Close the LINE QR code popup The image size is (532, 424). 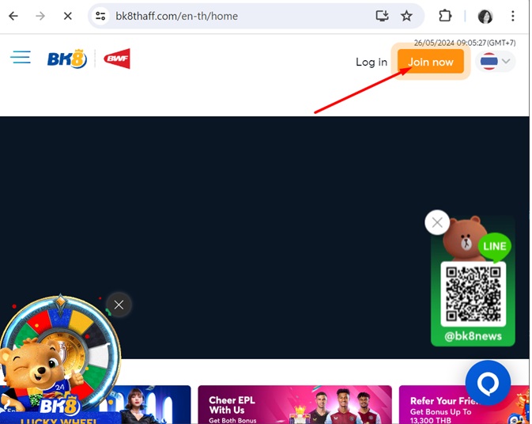click(x=437, y=222)
